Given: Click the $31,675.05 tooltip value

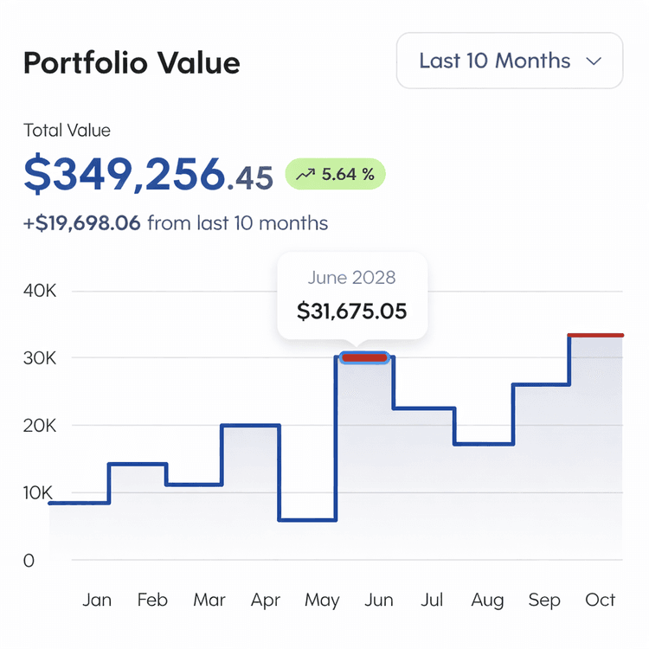Looking at the screenshot, I should 351,311.
